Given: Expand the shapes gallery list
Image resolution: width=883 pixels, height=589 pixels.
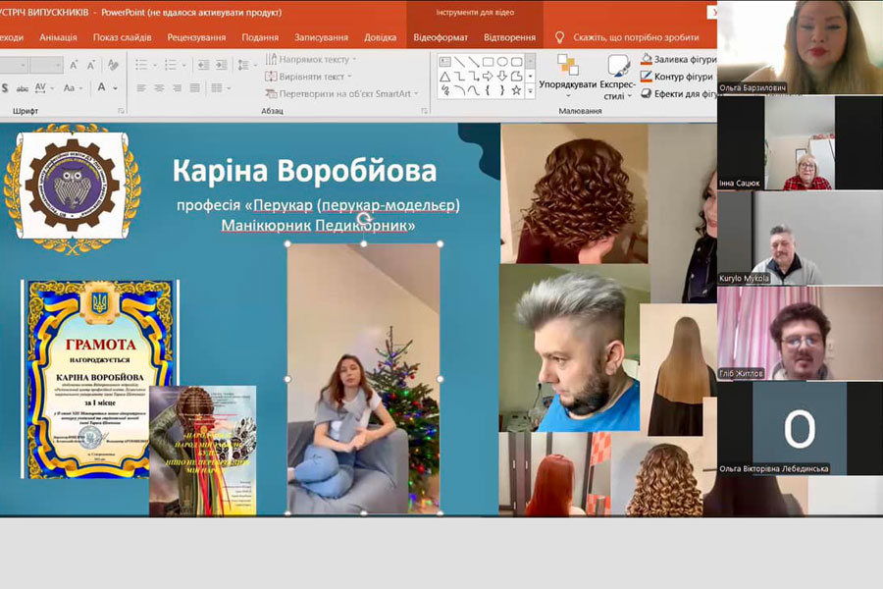Looking at the screenshot, I should 531,90.
